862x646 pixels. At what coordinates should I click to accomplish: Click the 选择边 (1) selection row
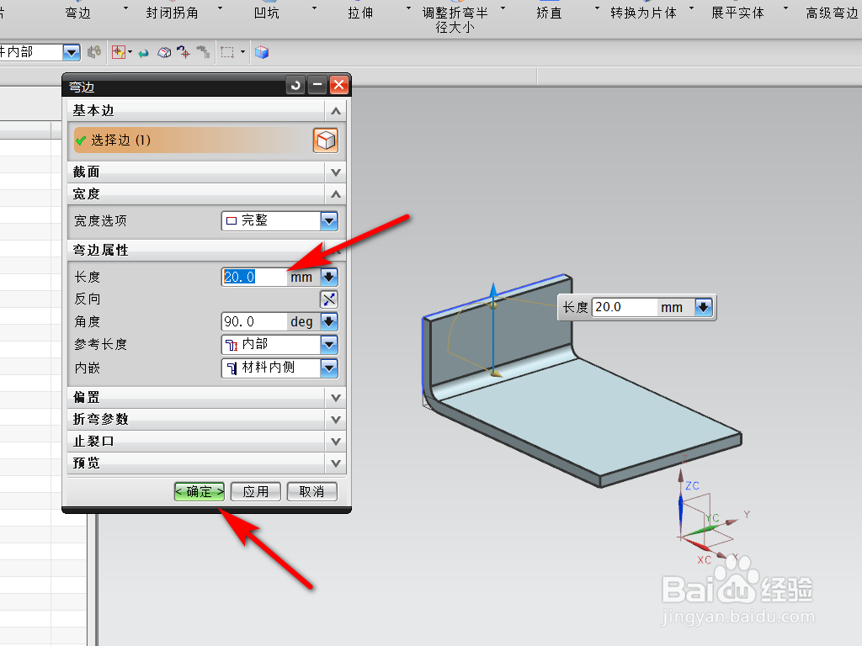pos(194,140)
